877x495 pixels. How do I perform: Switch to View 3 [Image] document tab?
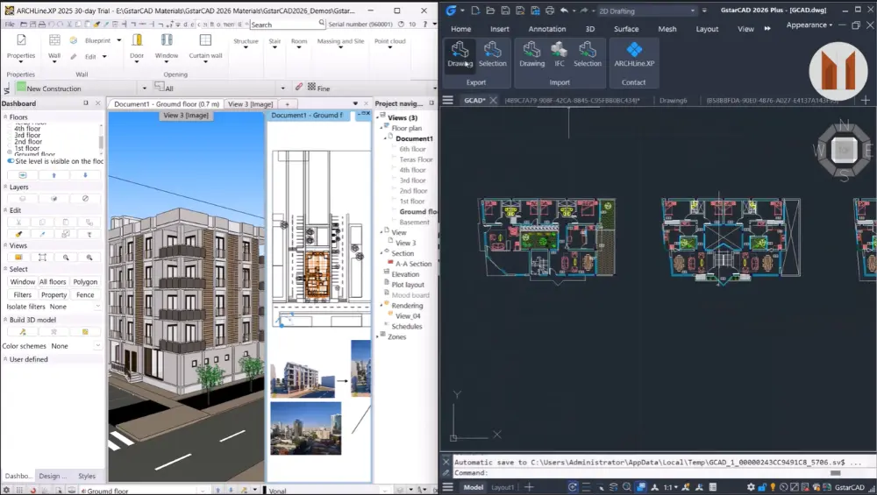coord(251,104)
